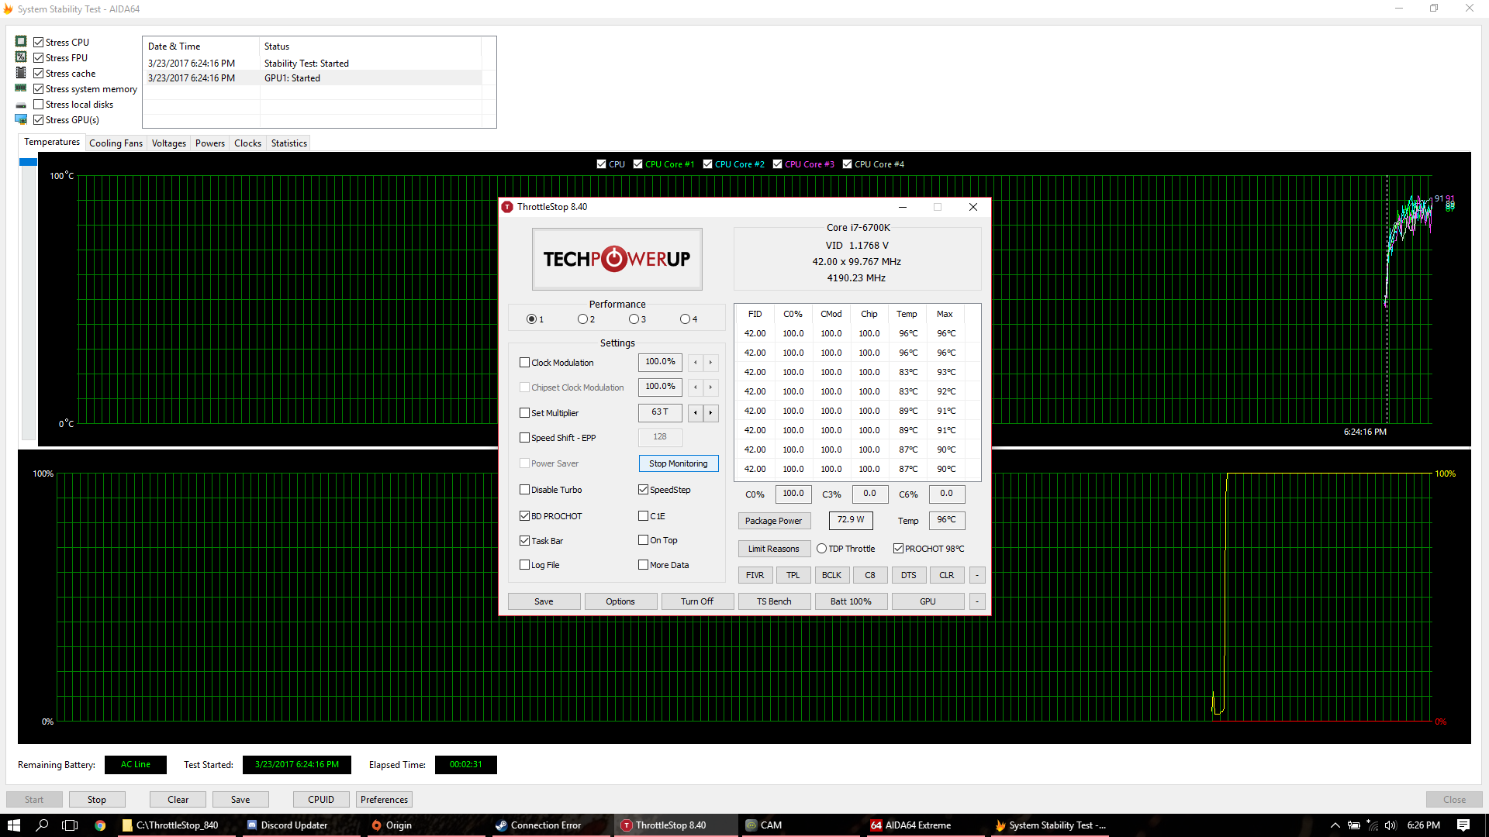Increase Clock Modulation value arrow
The height and width of the screenshot is (837, 1489).
710,363
